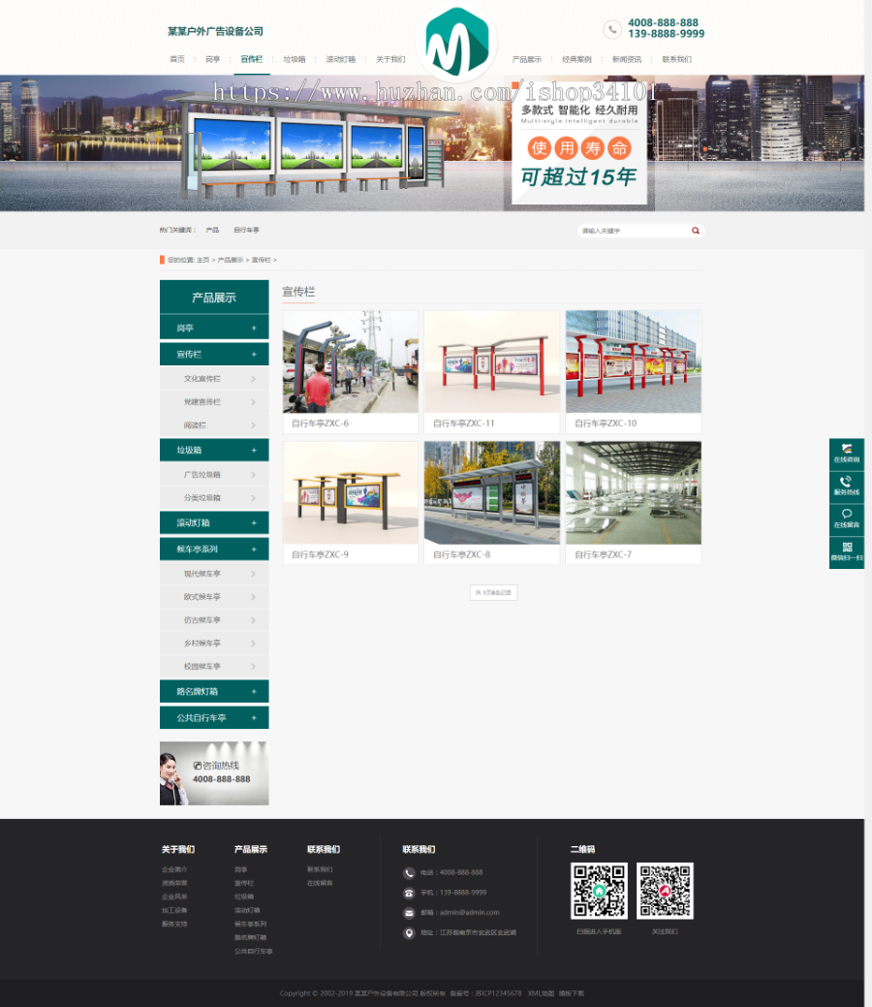Open 垃圾箱 in top navigation

(295, 59)
